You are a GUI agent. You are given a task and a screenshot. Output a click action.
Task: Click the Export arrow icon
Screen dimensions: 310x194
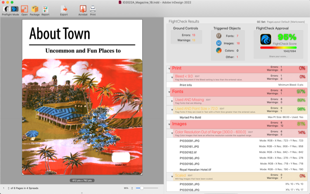(64, 9)
